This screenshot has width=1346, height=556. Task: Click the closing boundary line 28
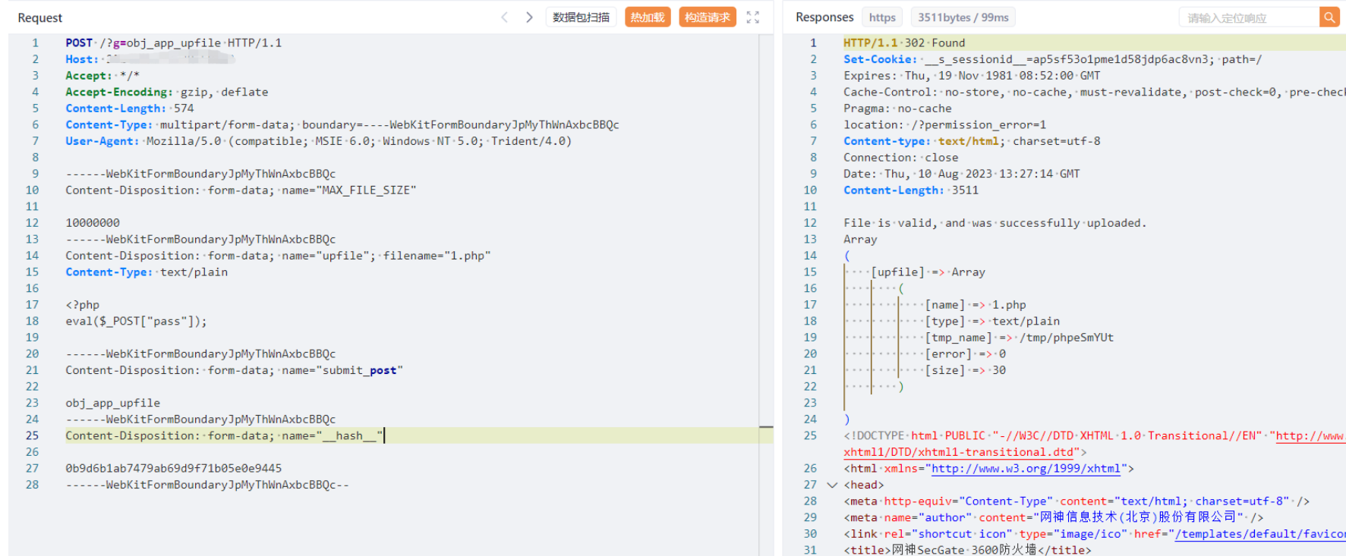(207, 485)
